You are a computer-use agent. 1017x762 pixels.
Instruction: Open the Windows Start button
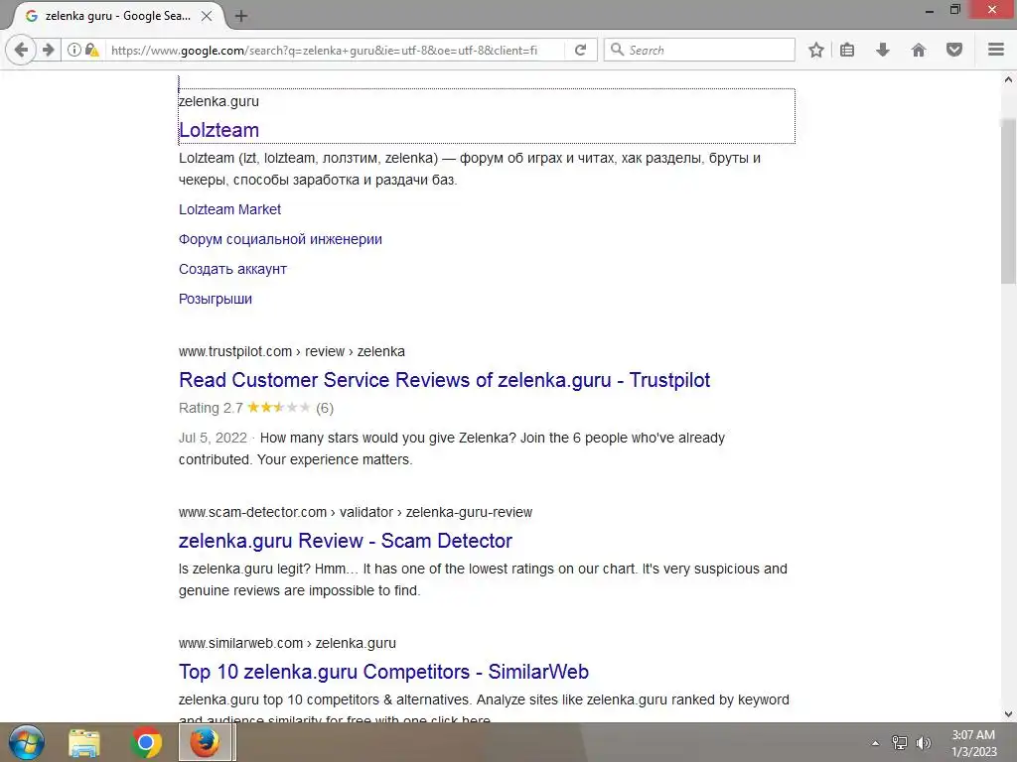pyautogui.click(x=27, y=742)
